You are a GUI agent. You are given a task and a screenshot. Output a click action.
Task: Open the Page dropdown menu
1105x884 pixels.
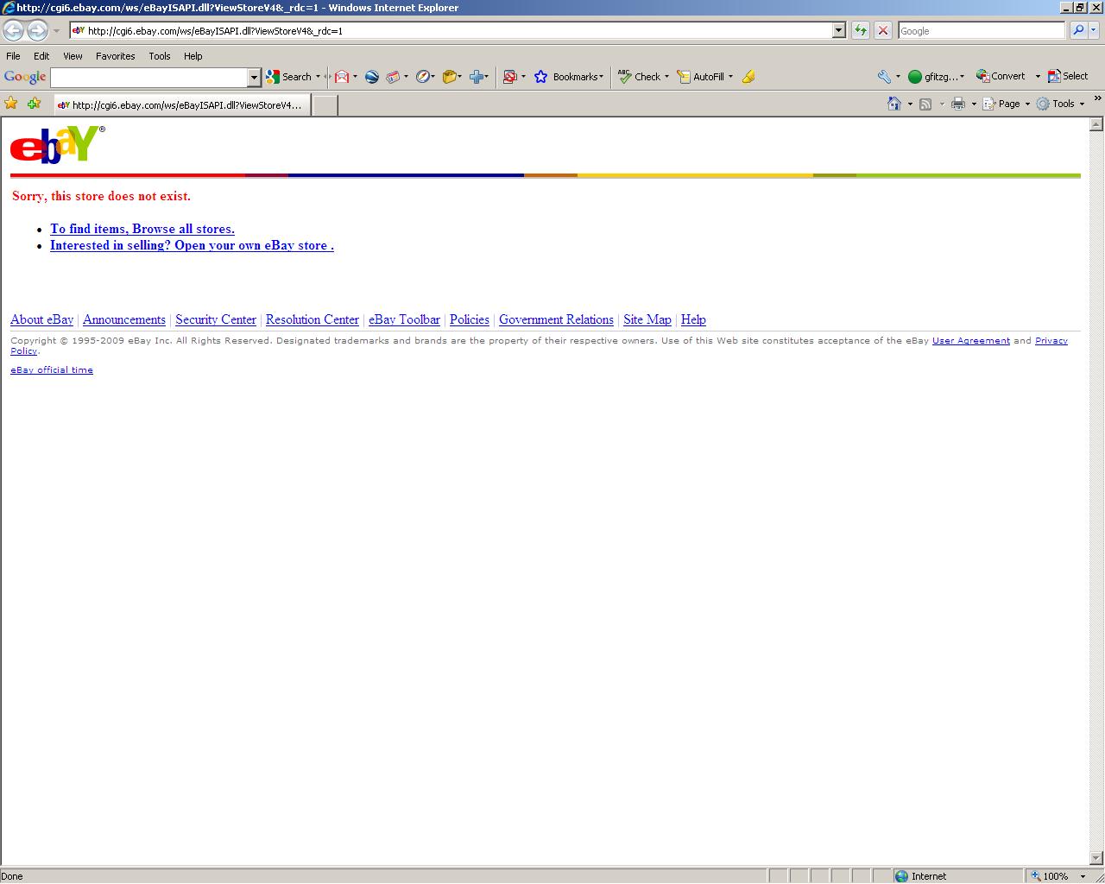coord(1008,104)
